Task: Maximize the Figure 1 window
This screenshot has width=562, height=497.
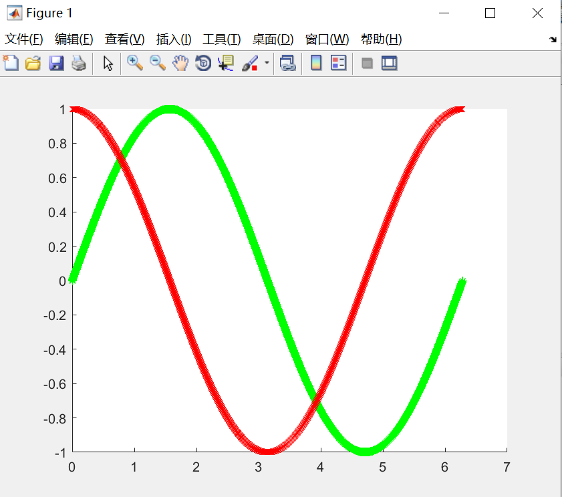Action: click(x=490, y=13)
